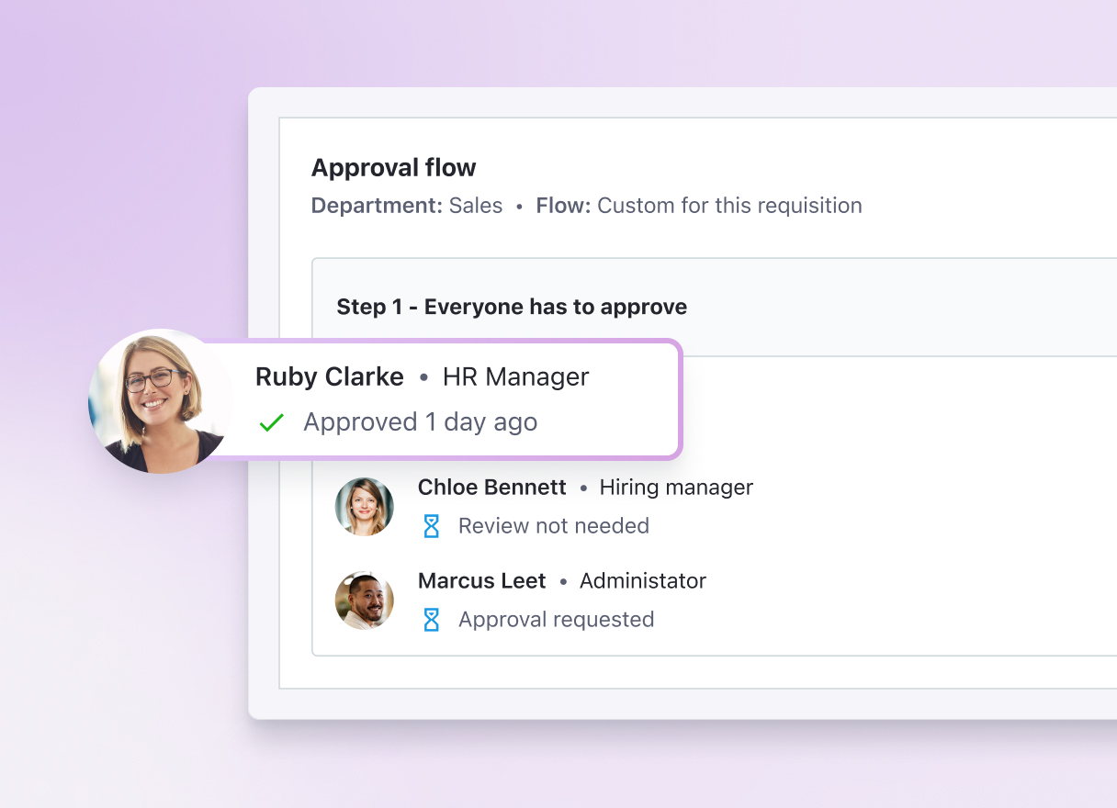
Task: Select Marcus Leet's avatar picture
Action: 365,600
